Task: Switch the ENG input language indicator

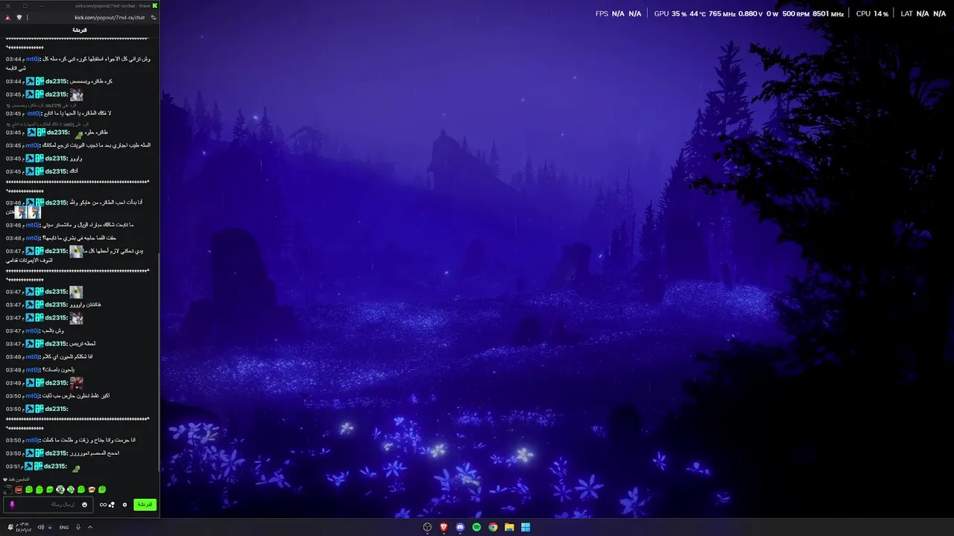Action: click(64, 527)
